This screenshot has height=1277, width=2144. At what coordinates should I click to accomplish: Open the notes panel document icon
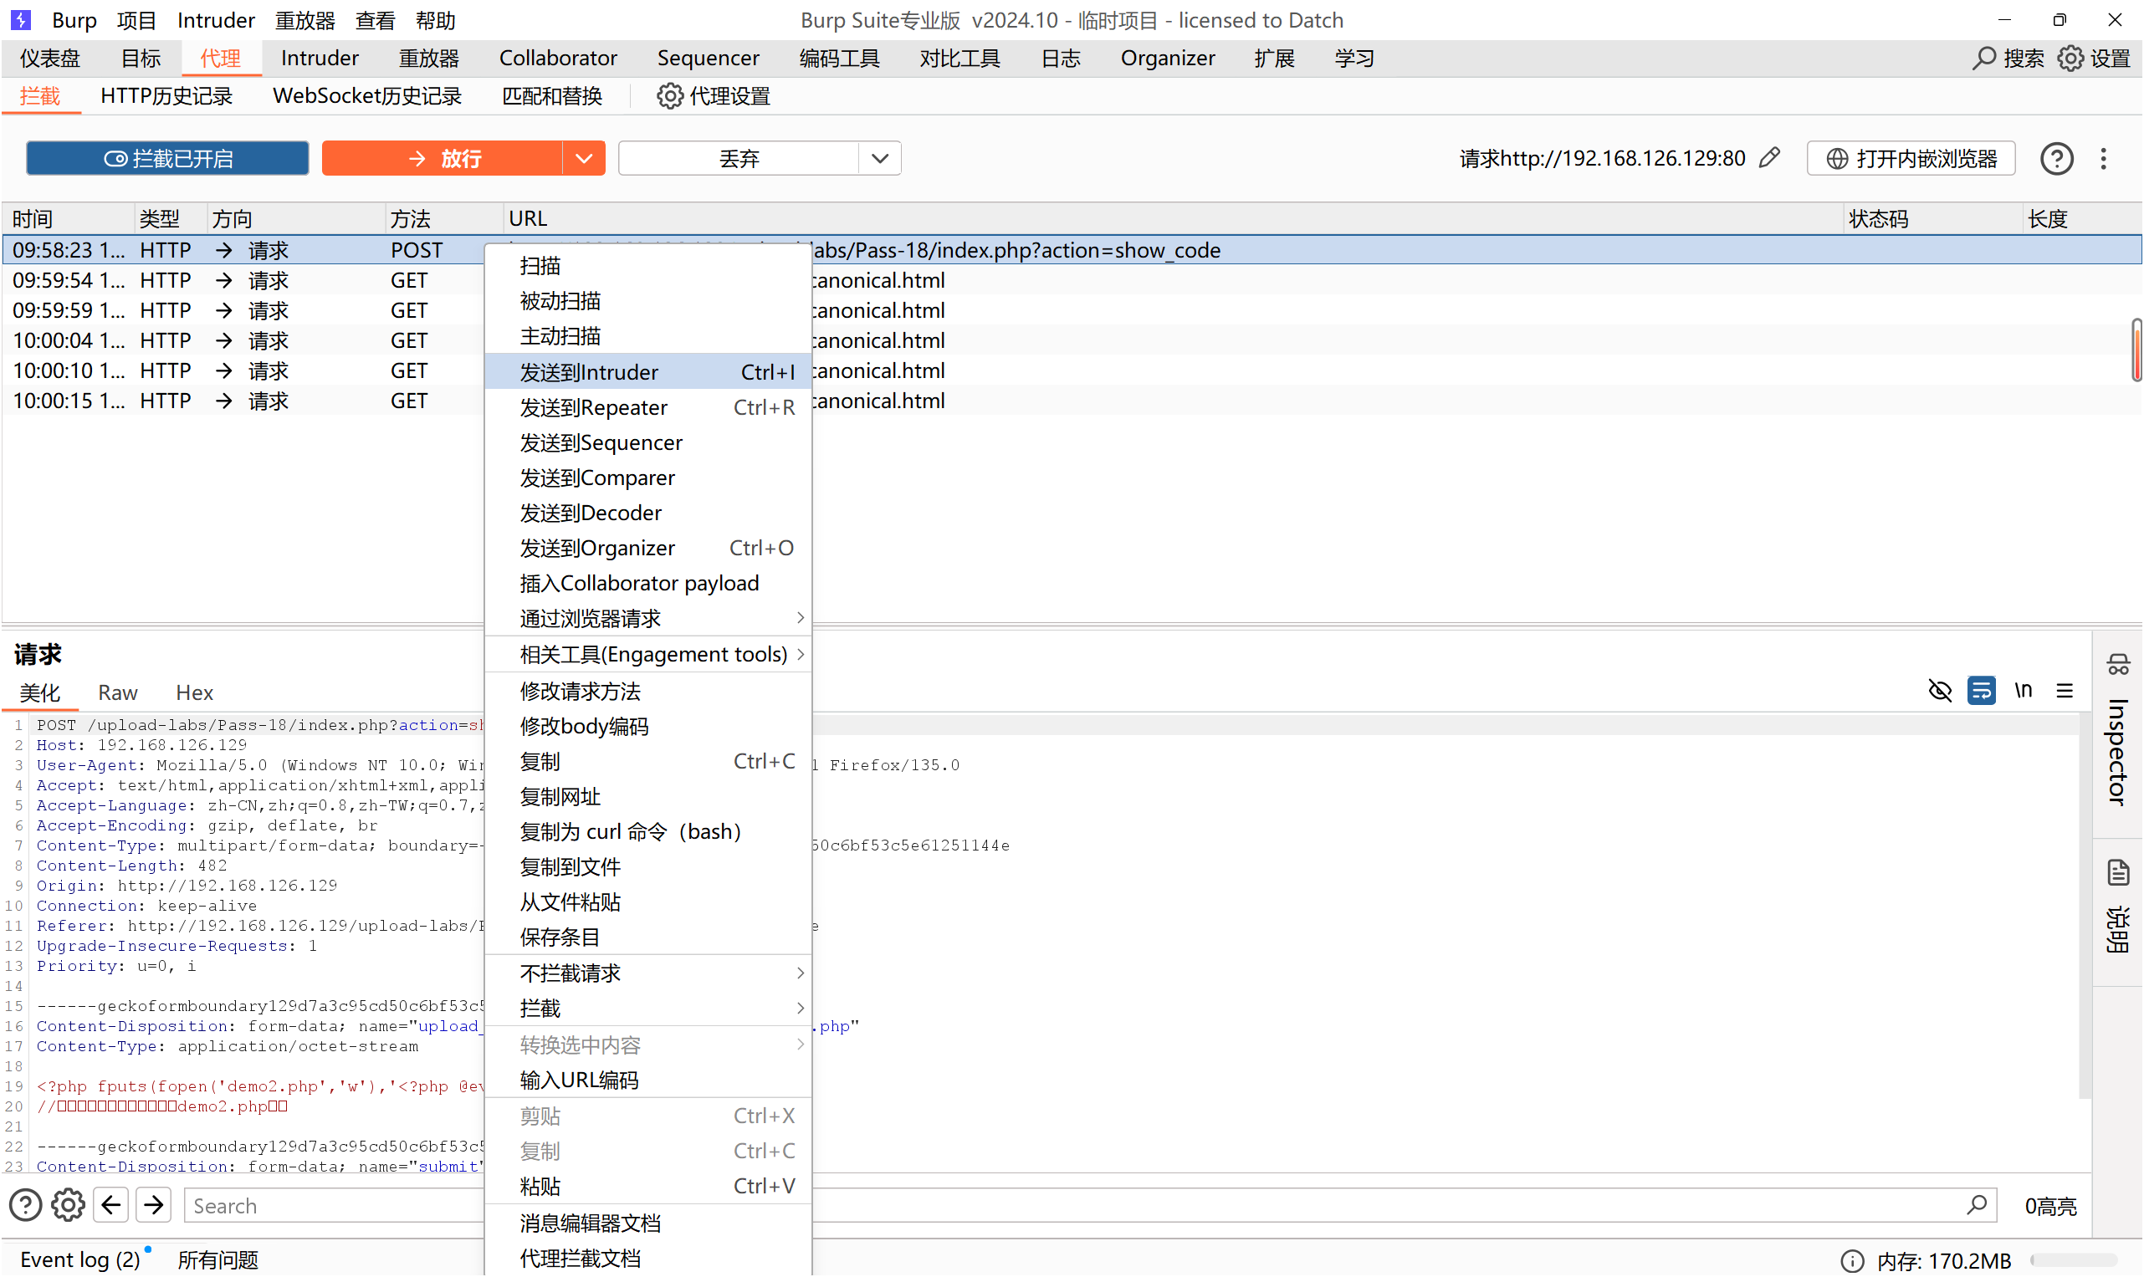click(2117, 872)
